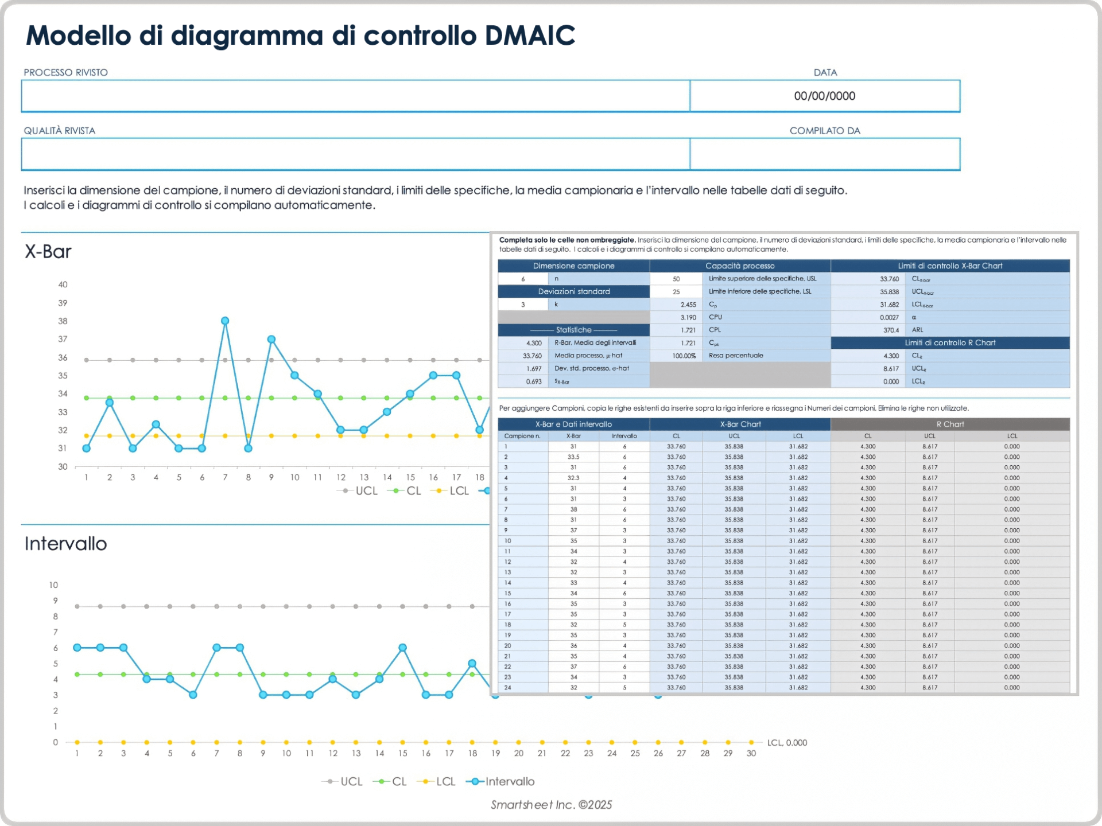Expand the Limiti di controllo X-Bar Chart section

[950, 266]
